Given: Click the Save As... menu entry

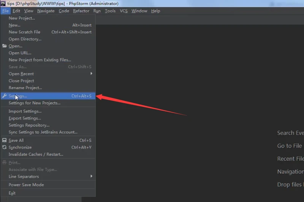Looking at the screenshot, I should click(x=48, y=67).
